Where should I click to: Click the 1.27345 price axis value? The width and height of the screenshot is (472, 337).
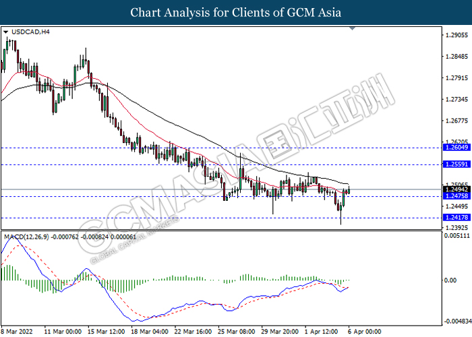tap(457, 99)
